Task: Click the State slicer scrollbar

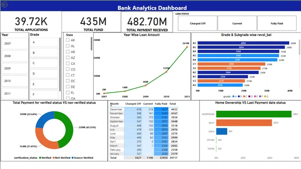Action: coord(91,44)
